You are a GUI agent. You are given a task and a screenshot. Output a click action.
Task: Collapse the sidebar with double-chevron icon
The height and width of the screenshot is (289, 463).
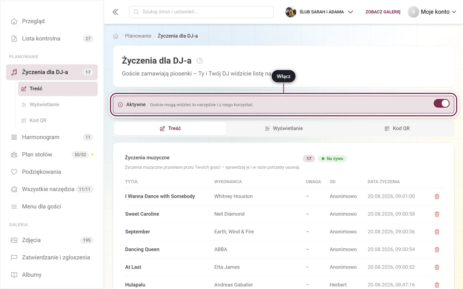click(x=115, y=12)
